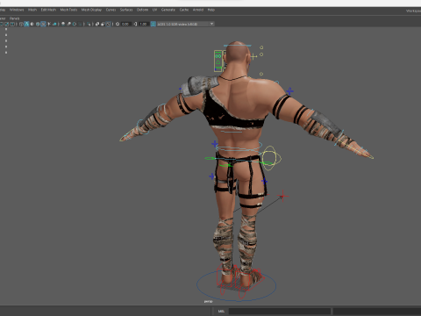421x316 pixels.
Task: Click the MEL command line input
Action: pos(280,311)
